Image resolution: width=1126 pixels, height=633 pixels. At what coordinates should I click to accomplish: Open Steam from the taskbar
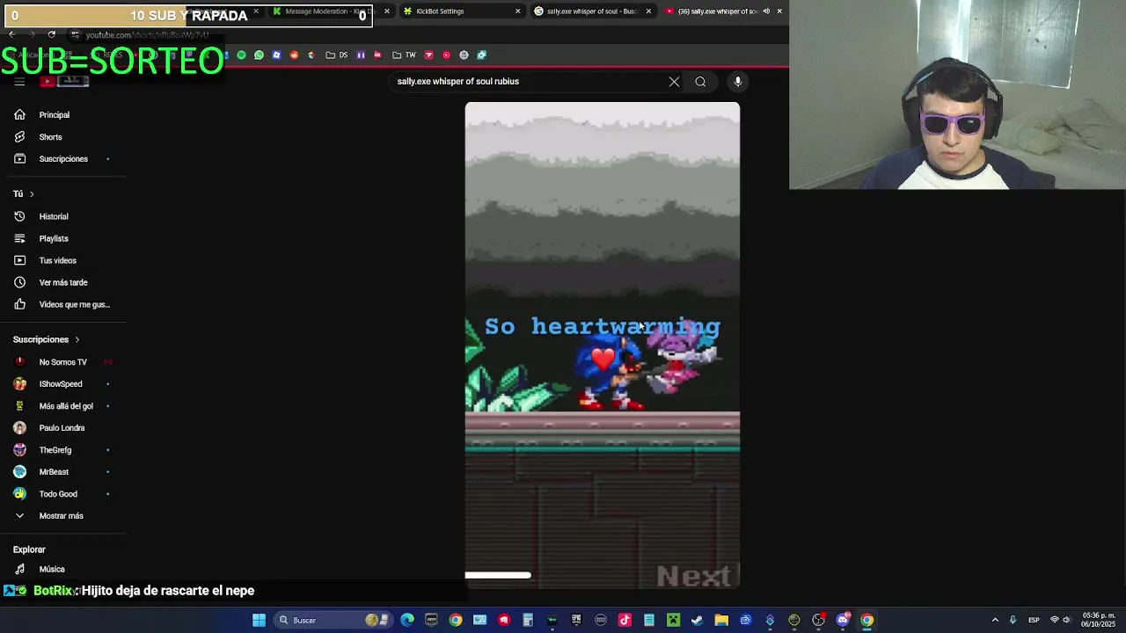point(697,621)
